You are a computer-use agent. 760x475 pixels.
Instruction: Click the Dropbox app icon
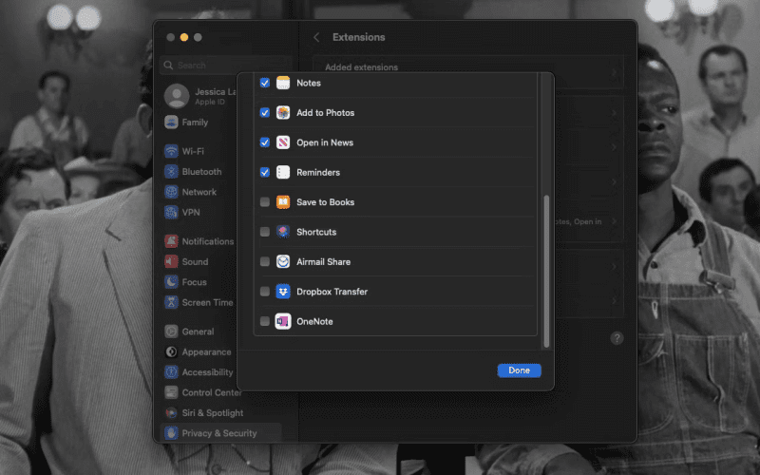[x=283, y=292]
